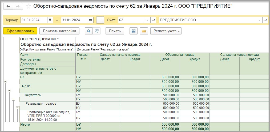
Task: Click the Печать button
Action: (115, 31)
